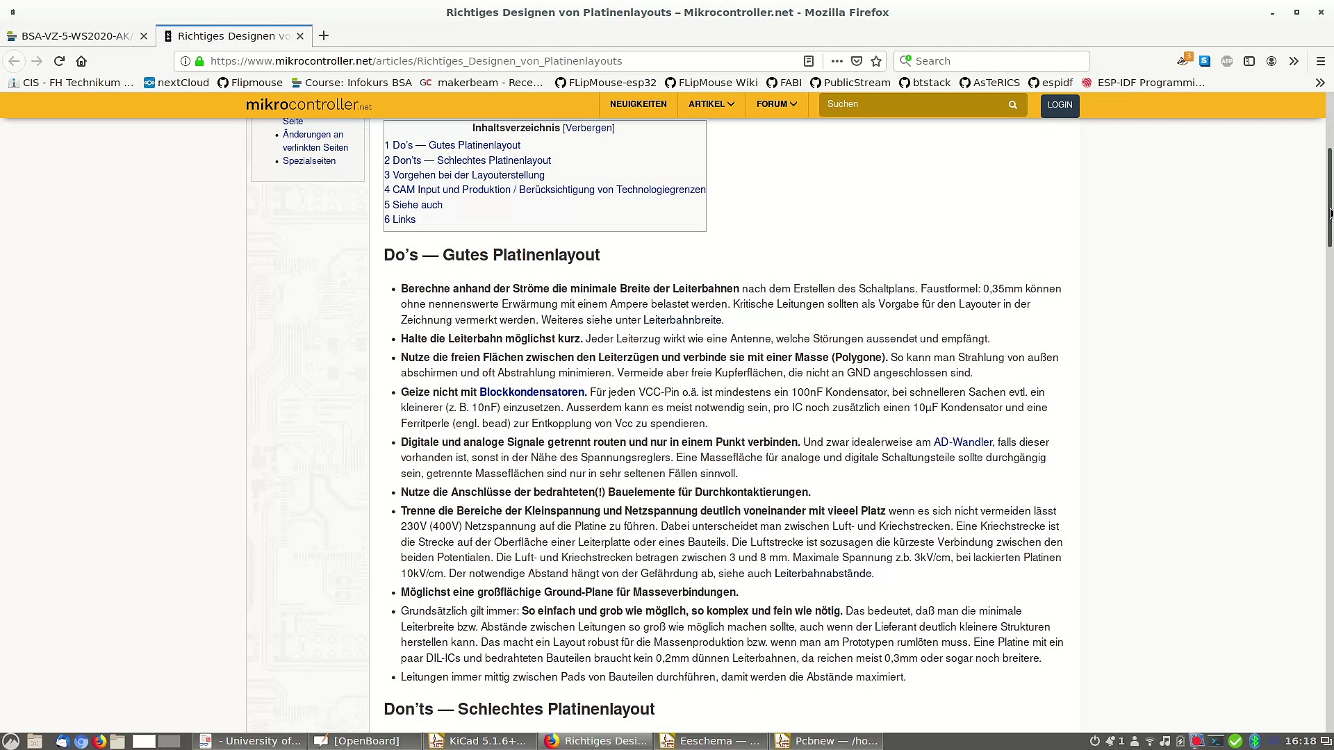The width and height of the screenshot is (1334, 750).
Task: Open the Blockkondensatoren article link
Action: click(532, 392)
